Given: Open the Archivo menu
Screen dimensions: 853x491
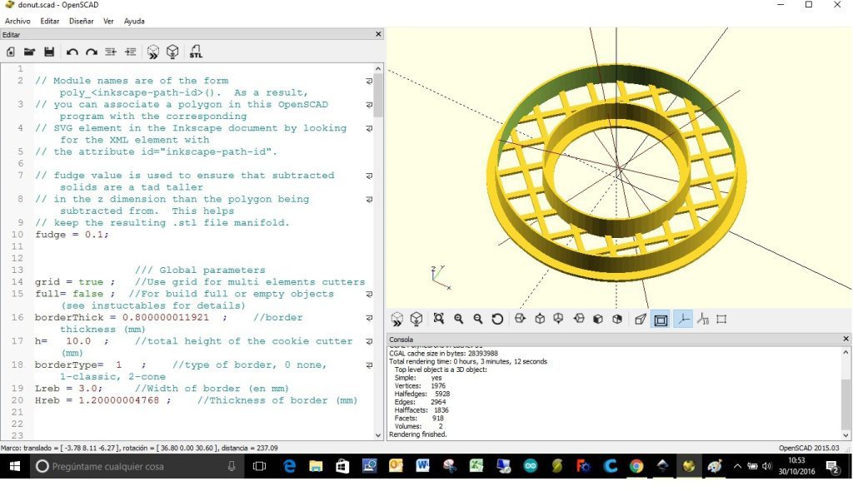Looking at the screenshot, I should click(x=16, y=21).
